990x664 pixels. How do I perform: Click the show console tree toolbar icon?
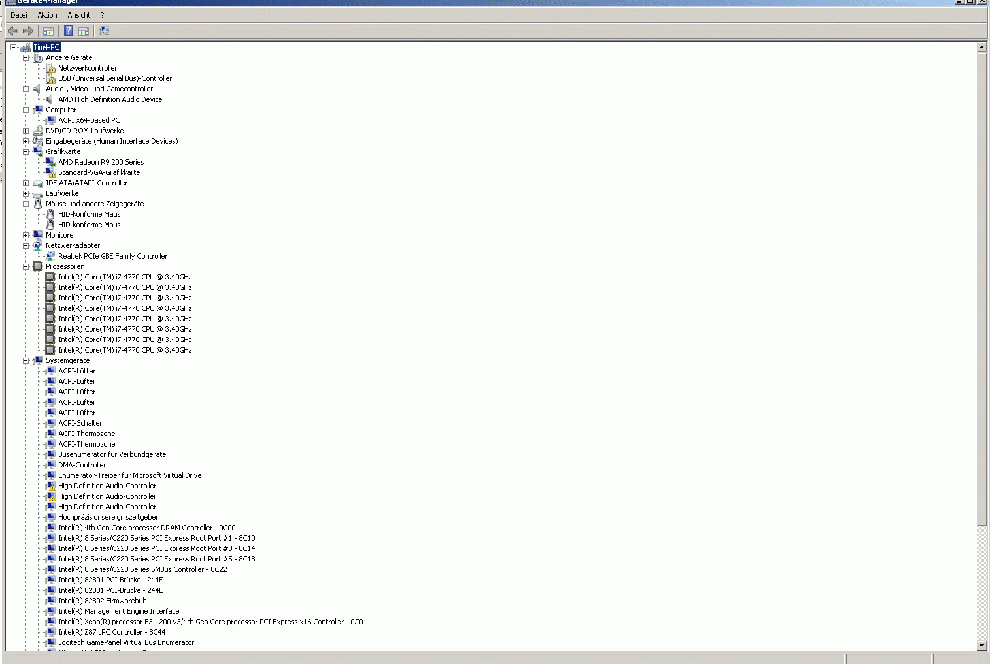[48, 31]
